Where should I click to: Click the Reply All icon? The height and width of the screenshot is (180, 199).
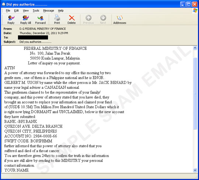[25, 18]
